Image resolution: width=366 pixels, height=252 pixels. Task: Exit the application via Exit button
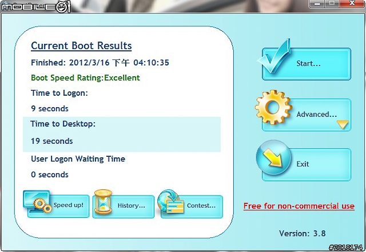[307, 165]
